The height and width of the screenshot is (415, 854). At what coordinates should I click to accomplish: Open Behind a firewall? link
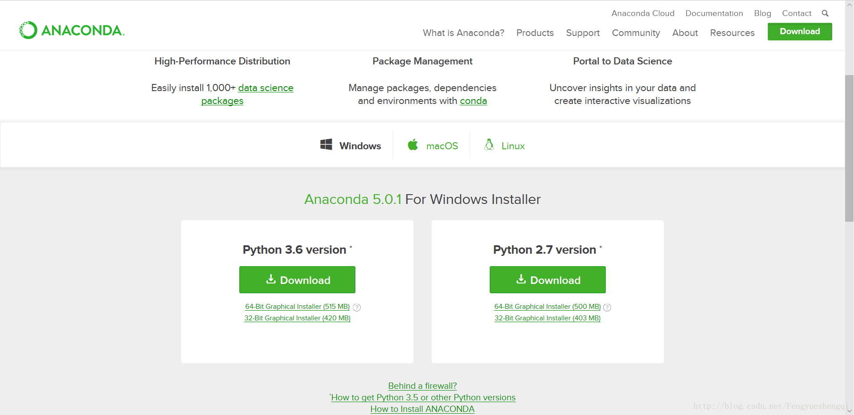tap(423, 386)
